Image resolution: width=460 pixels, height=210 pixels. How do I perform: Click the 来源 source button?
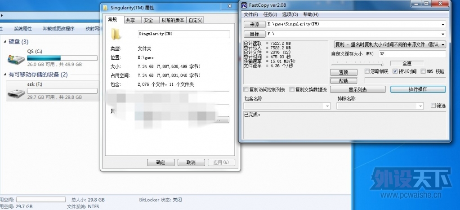coord(255,24)
